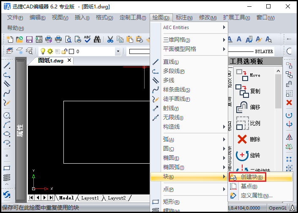Click the Layer manager icon
298x213 pixels.
pyautogui.click(x=10, y=51)
